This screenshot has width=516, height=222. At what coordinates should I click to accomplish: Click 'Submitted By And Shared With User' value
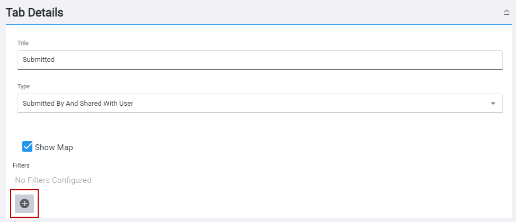point(78,104)
